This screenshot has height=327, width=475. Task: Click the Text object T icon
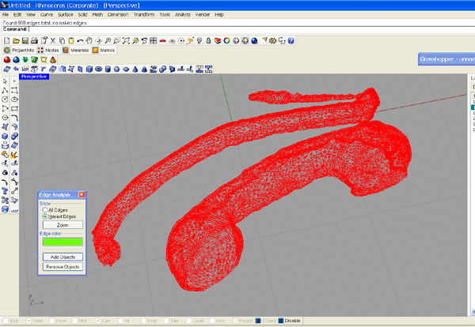5,190
